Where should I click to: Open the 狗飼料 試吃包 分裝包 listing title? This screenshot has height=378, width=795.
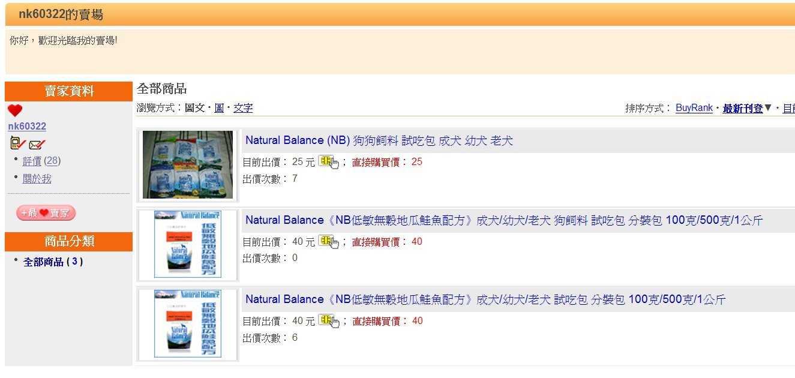[504, 220]
